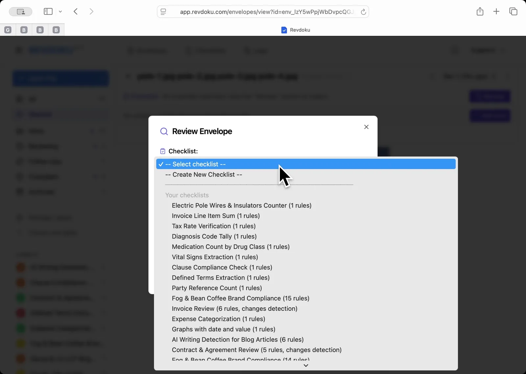
Task: Show the tab overview
Action: tap(513, 11)
